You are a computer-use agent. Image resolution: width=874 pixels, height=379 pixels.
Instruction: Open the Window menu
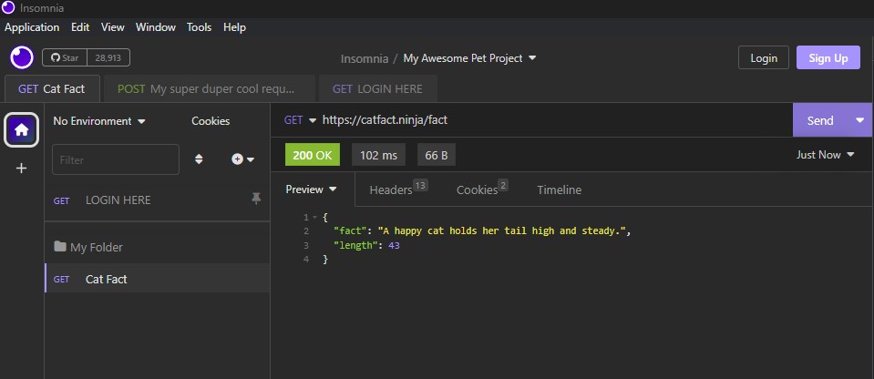point(156,26)
